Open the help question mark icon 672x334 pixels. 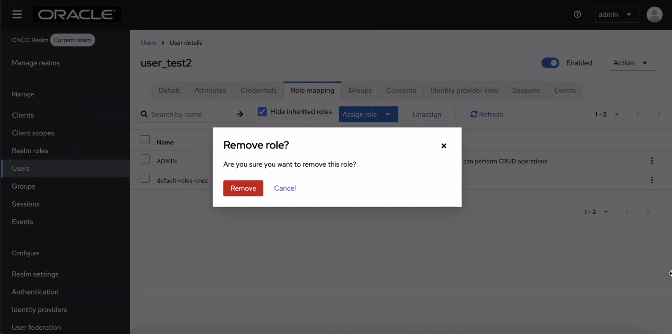click(577, 14)
